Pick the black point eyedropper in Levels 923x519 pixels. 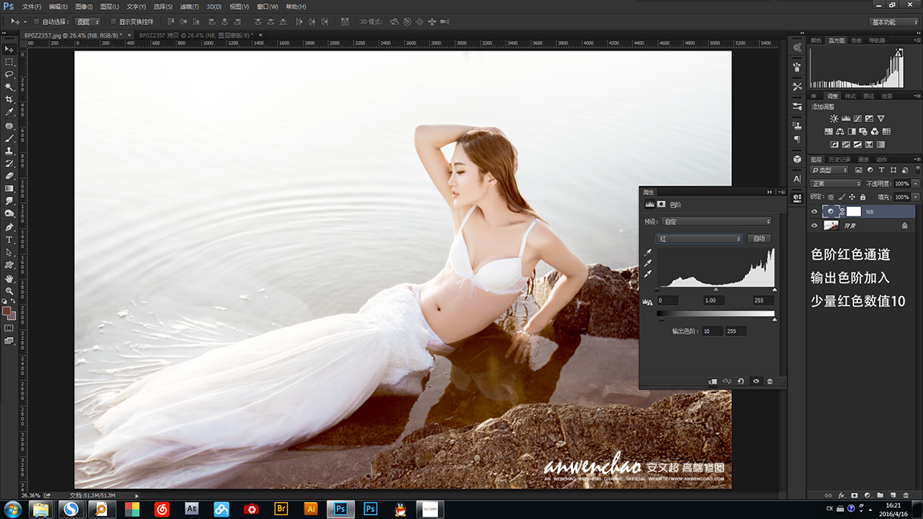(648, 252)
